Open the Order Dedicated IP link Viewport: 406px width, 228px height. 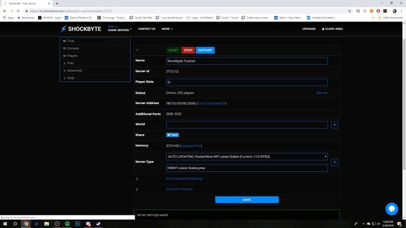click(211, 103)
